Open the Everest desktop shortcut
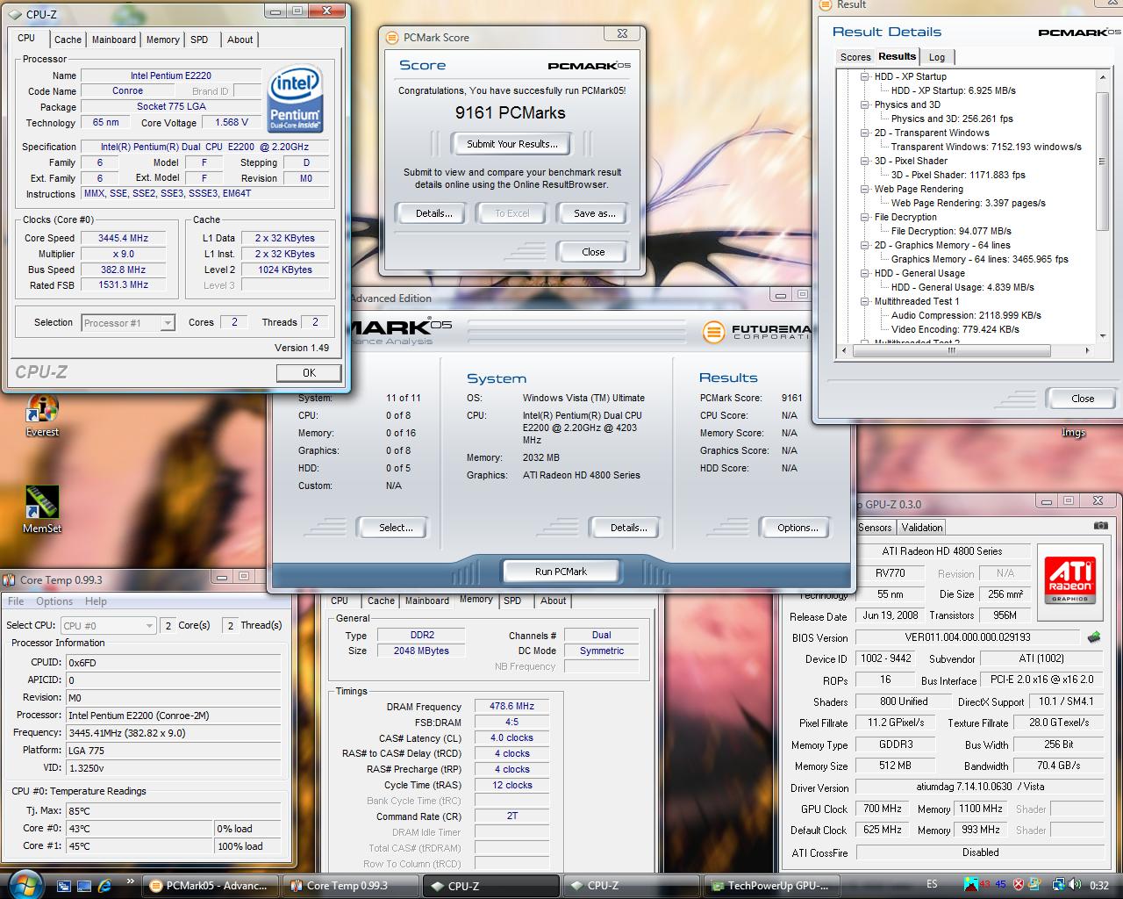 (42, 416)
